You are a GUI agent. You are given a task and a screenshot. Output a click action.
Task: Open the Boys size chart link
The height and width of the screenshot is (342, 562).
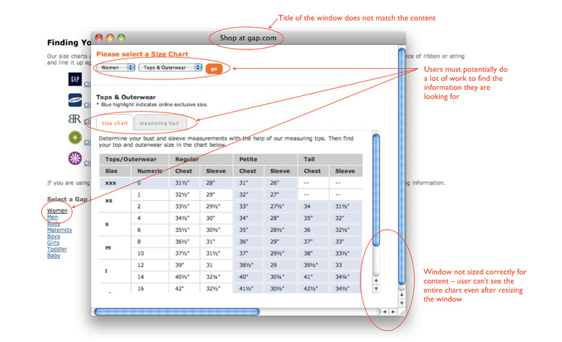[x=53, y=236]
